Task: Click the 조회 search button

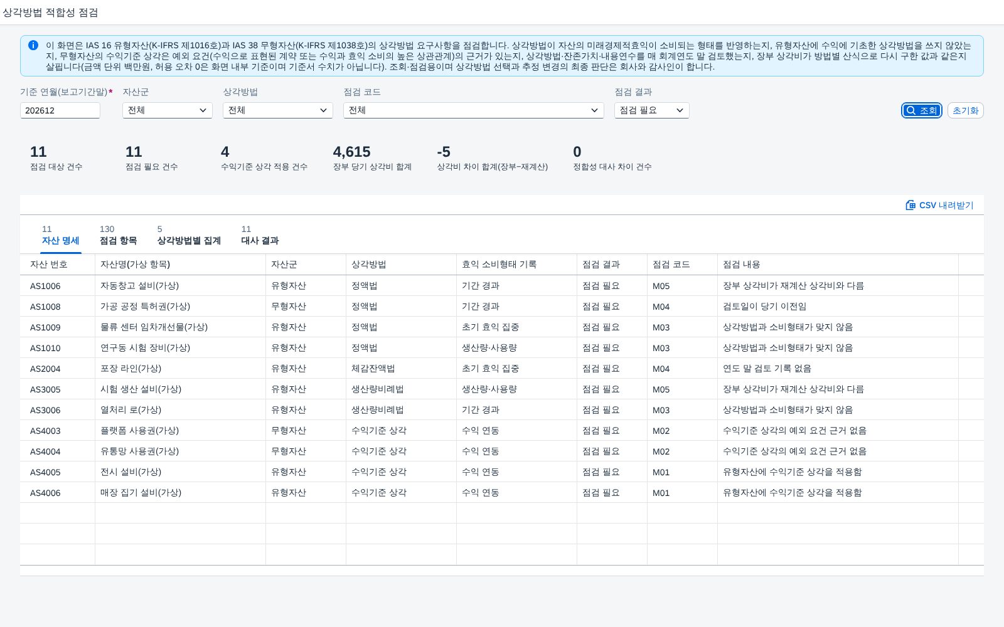Action: click(922, 110)
